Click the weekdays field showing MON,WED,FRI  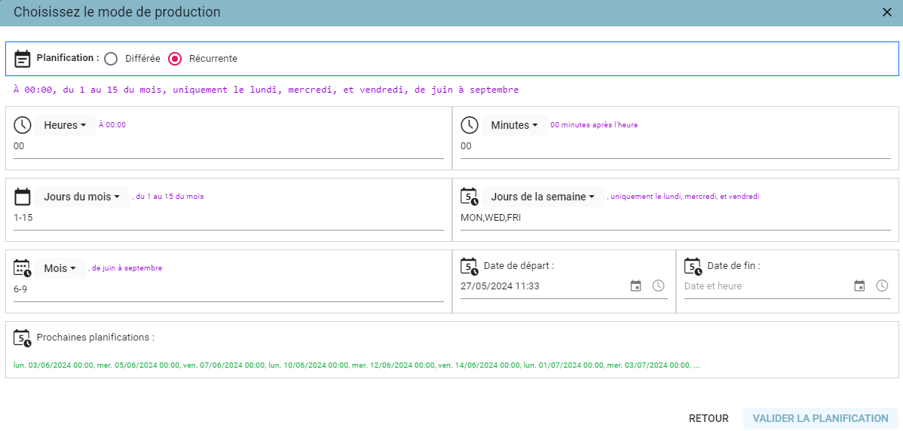click(675, 219)
